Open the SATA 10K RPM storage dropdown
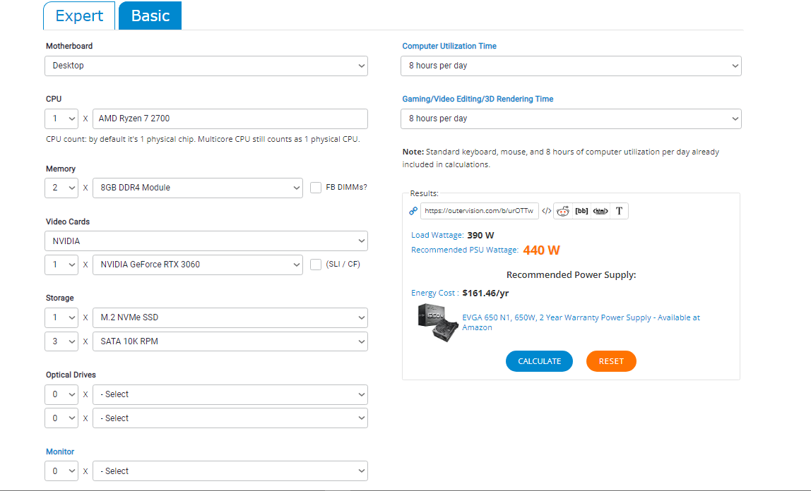The width and height of the screenshot is (811, 491). tap(230, 341)
